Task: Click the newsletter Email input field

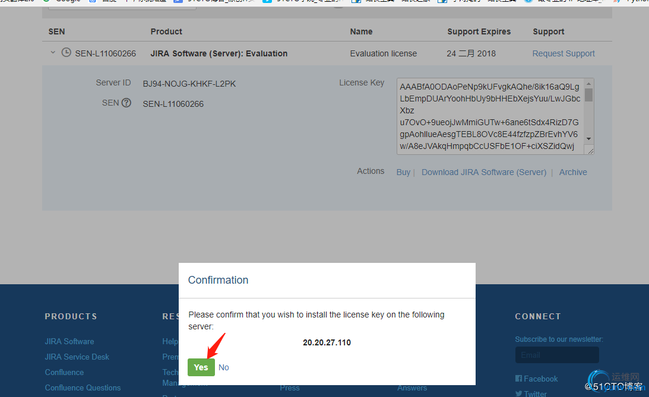Action: [557, 355]
